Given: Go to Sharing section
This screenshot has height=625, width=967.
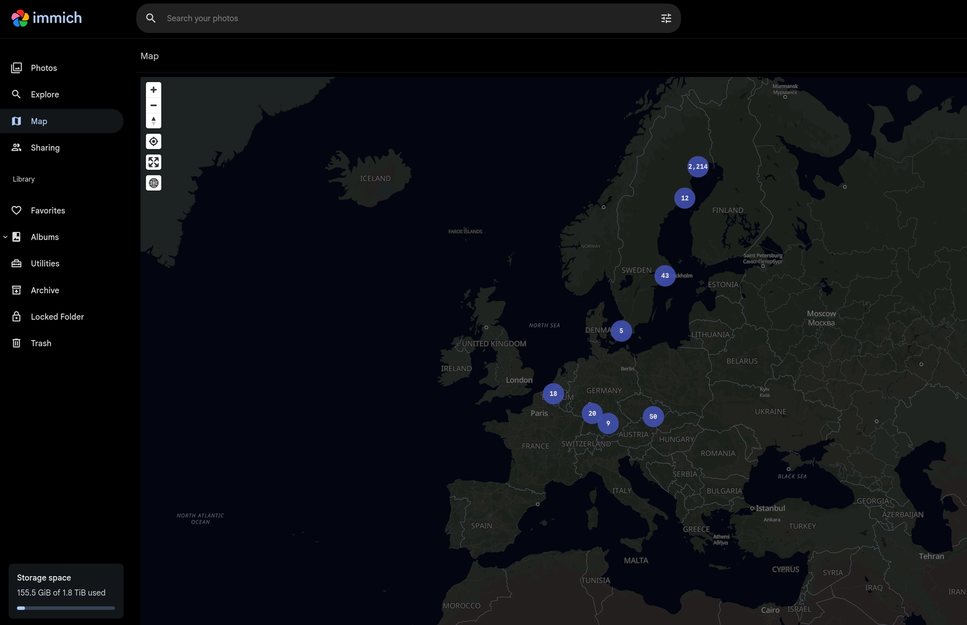Looking at the screenshot, I should 62,148.
